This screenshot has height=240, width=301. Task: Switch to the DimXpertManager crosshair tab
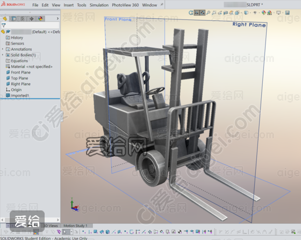[x=32, y=19]
